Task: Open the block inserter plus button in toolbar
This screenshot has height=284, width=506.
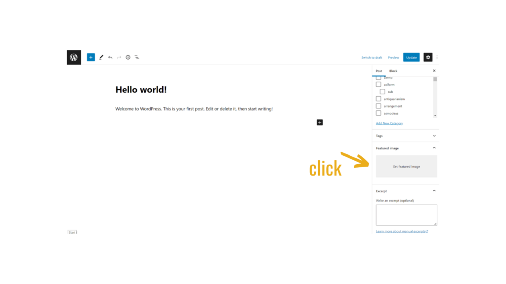Action: pos(91,57)
